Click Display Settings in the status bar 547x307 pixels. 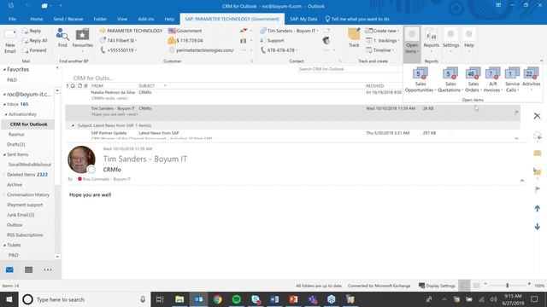pyautogui.click(x=437, y=286)
